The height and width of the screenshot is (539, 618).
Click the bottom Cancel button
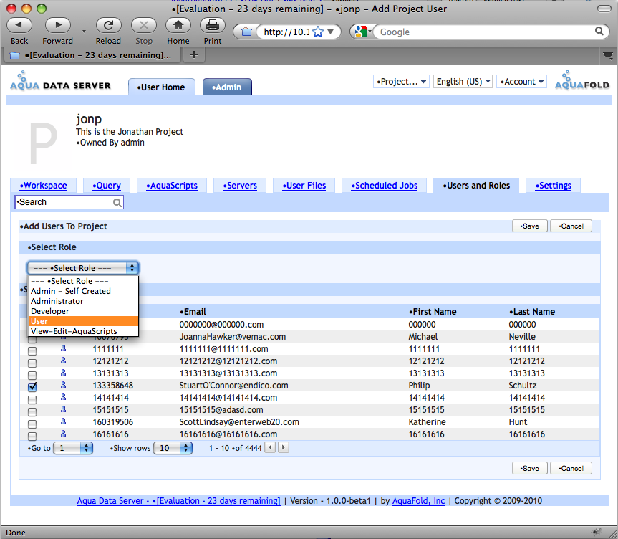(571, 468)
